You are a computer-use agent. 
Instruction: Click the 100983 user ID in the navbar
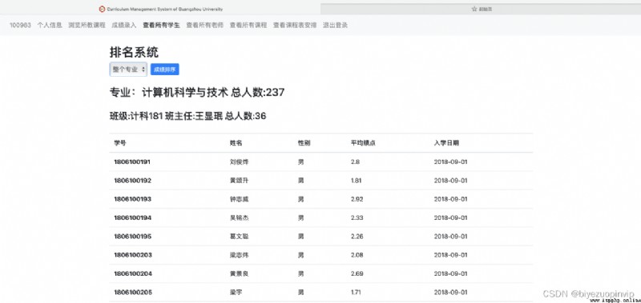pyautogui.click(x=21, y=26)
